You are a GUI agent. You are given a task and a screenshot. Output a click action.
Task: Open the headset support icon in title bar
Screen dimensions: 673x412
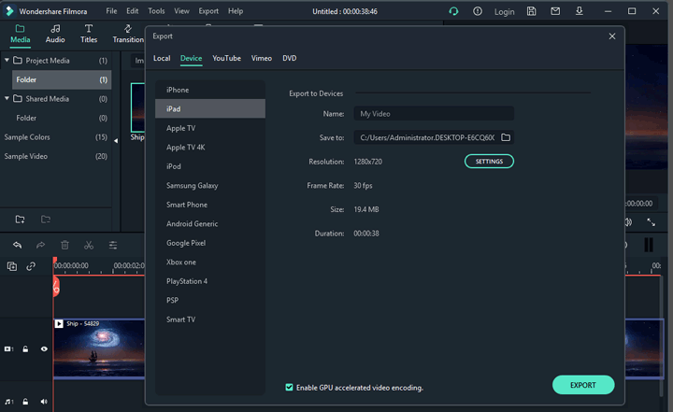[453, 11]
